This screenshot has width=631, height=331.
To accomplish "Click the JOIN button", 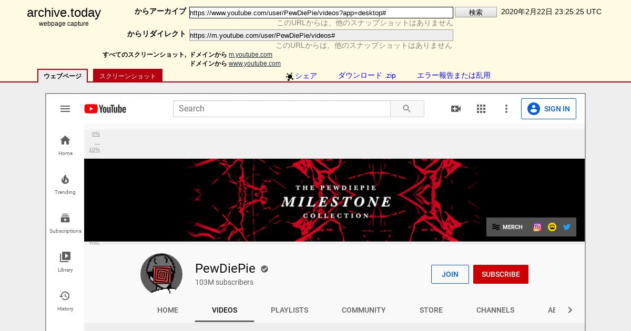I will click(450, 274).
